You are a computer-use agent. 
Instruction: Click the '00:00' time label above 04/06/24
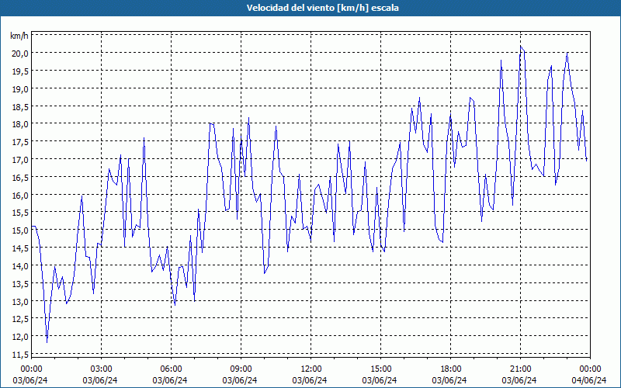point(590,369)
